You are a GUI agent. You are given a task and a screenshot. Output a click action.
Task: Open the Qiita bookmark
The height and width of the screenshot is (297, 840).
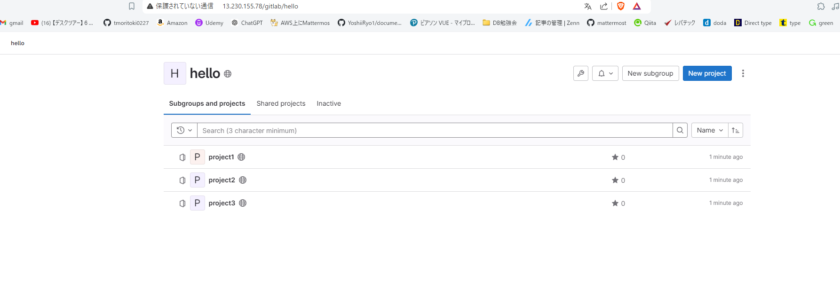[645, 23]
